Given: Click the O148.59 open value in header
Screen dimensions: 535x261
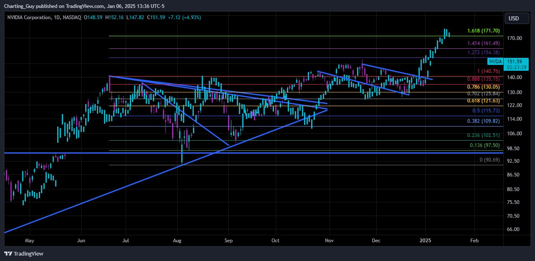Looking at the screenshot, I should tap(93, 18).
